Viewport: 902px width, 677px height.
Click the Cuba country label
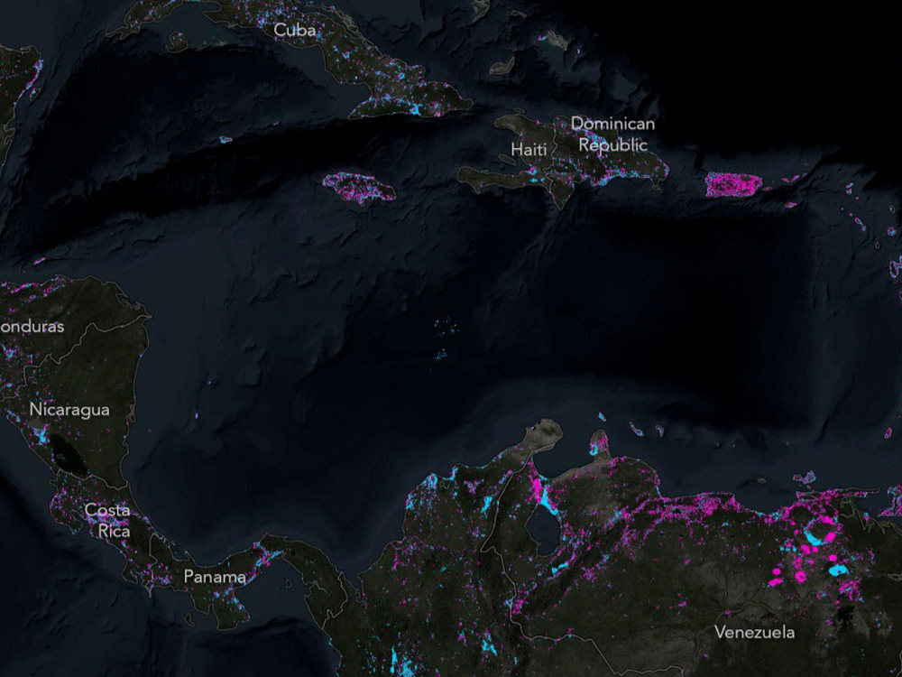point(295,31)
